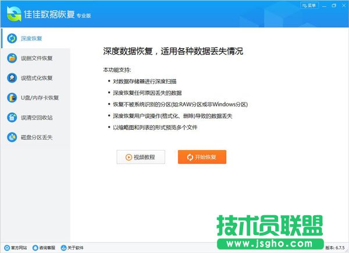Screen dimensions: 349x253
Task: Minimize the application window
Action: [x=324, y=6]
